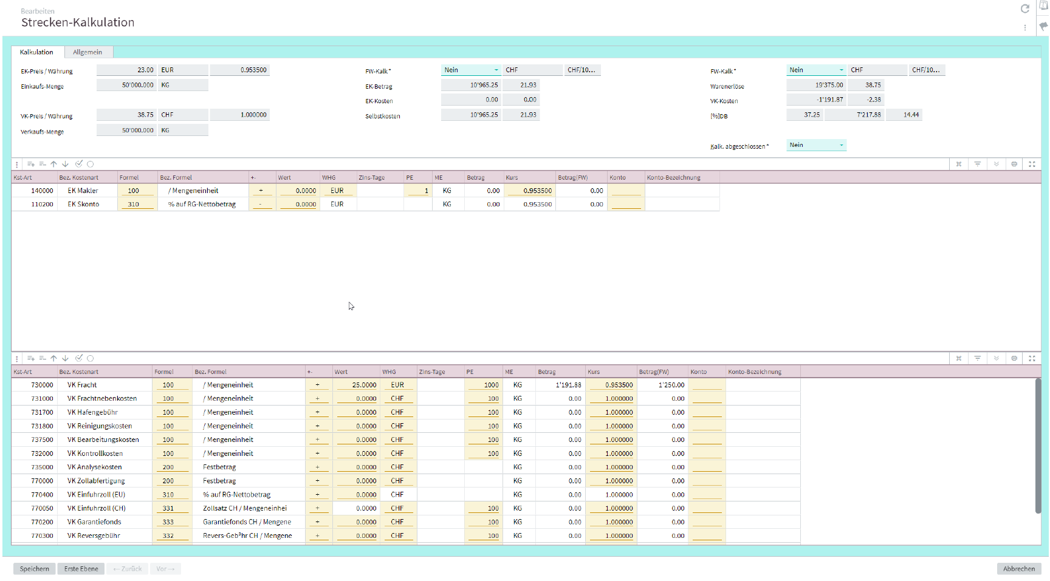Open upper table three-dot grid menu
The width and height of the screenshot is (1050, 581).
click(x=17, y=165)
